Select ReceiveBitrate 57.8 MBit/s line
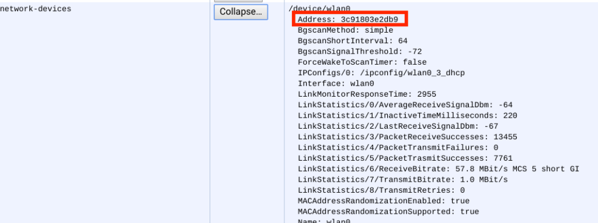 tap(439, 169)
